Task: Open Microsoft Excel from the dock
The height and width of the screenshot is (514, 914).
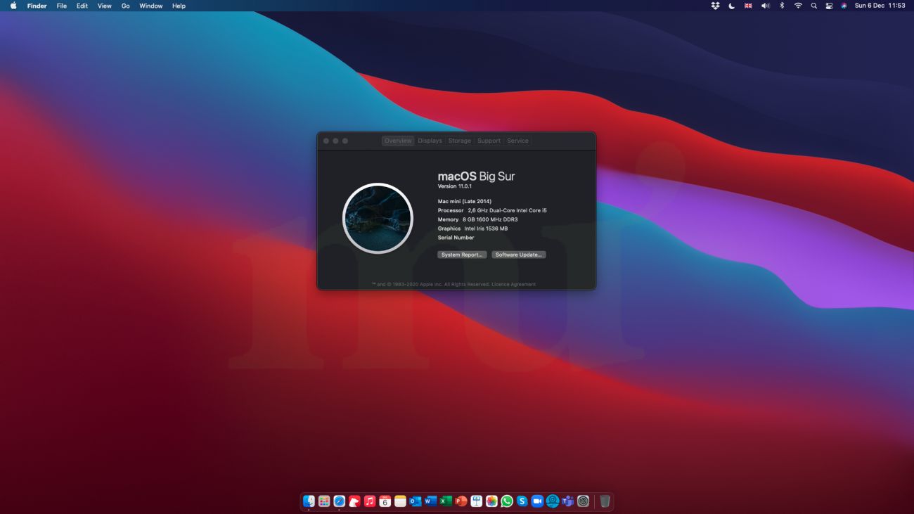Action: (x=446, y=501)
